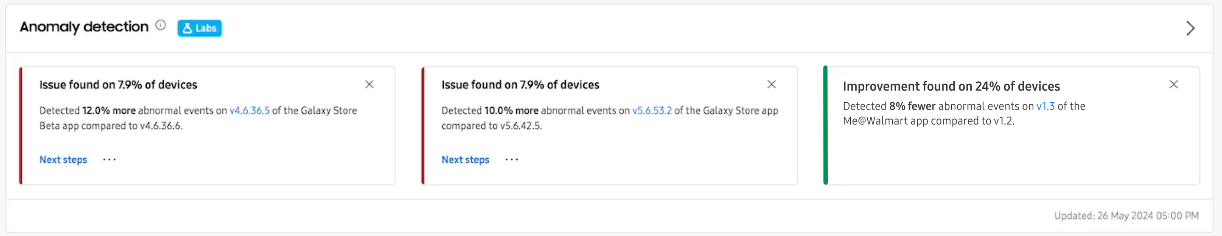Click the Updated 26 May 2024 timestamp
The image size is (1222, 236).
click(x=1126, y=216)
